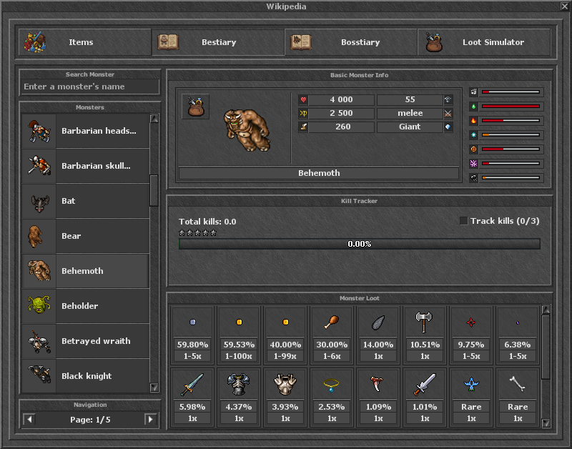Select Beholder in the monster list
Image resolution: width=572 pixels, height=449 pixels.
coord(85,306)
